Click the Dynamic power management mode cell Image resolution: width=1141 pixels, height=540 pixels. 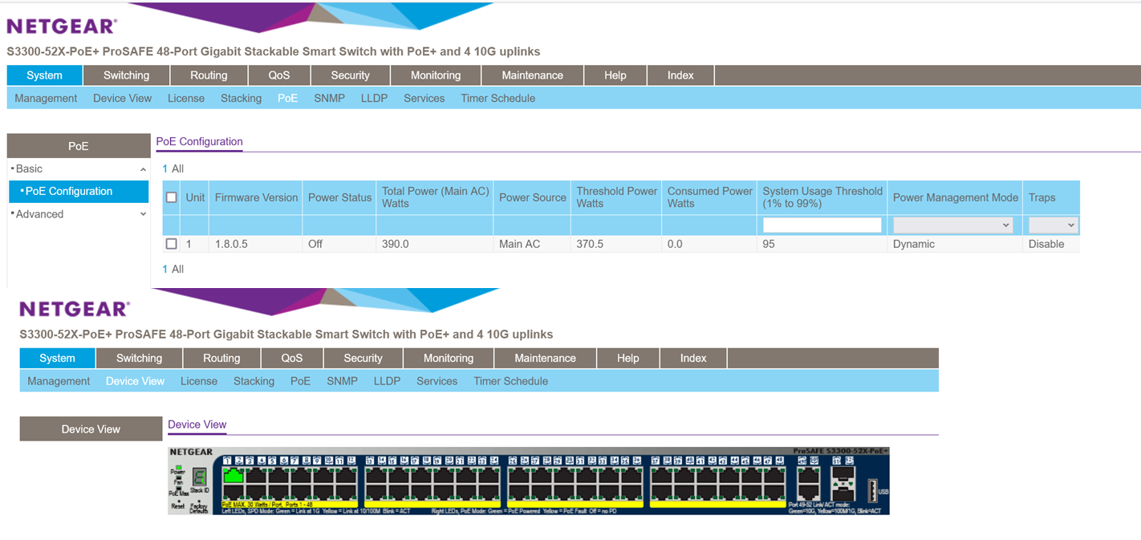pyautogui.click(x=914, y=244)
